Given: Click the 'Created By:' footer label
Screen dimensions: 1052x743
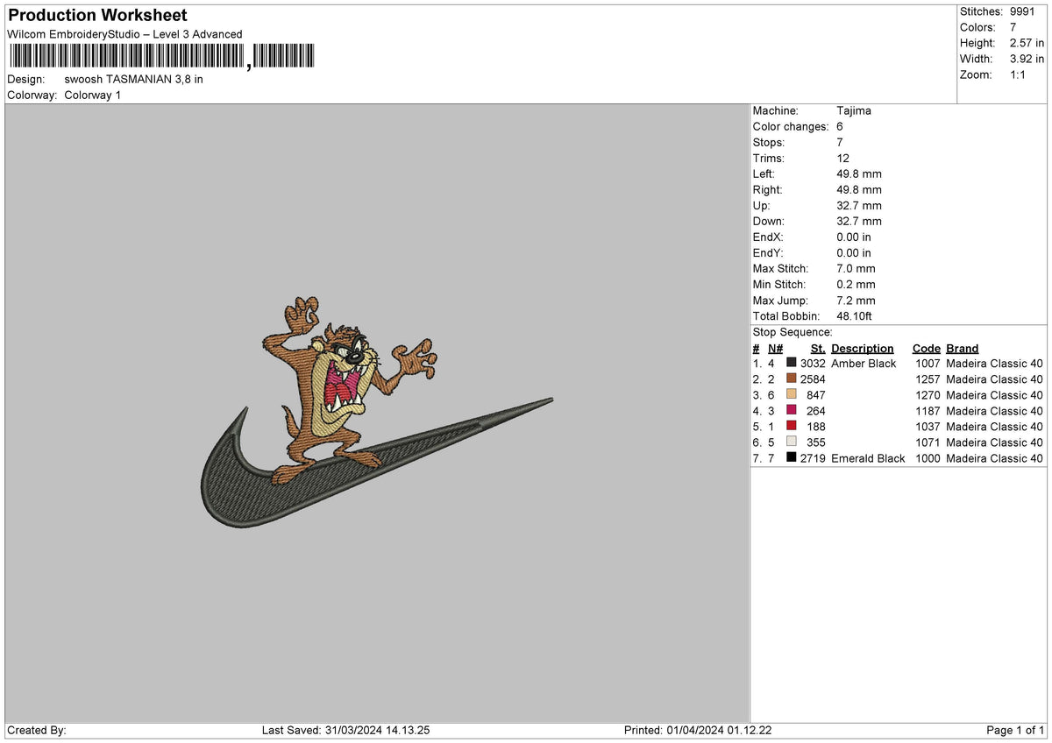Looking at the screenshot, I should [37, 731].
